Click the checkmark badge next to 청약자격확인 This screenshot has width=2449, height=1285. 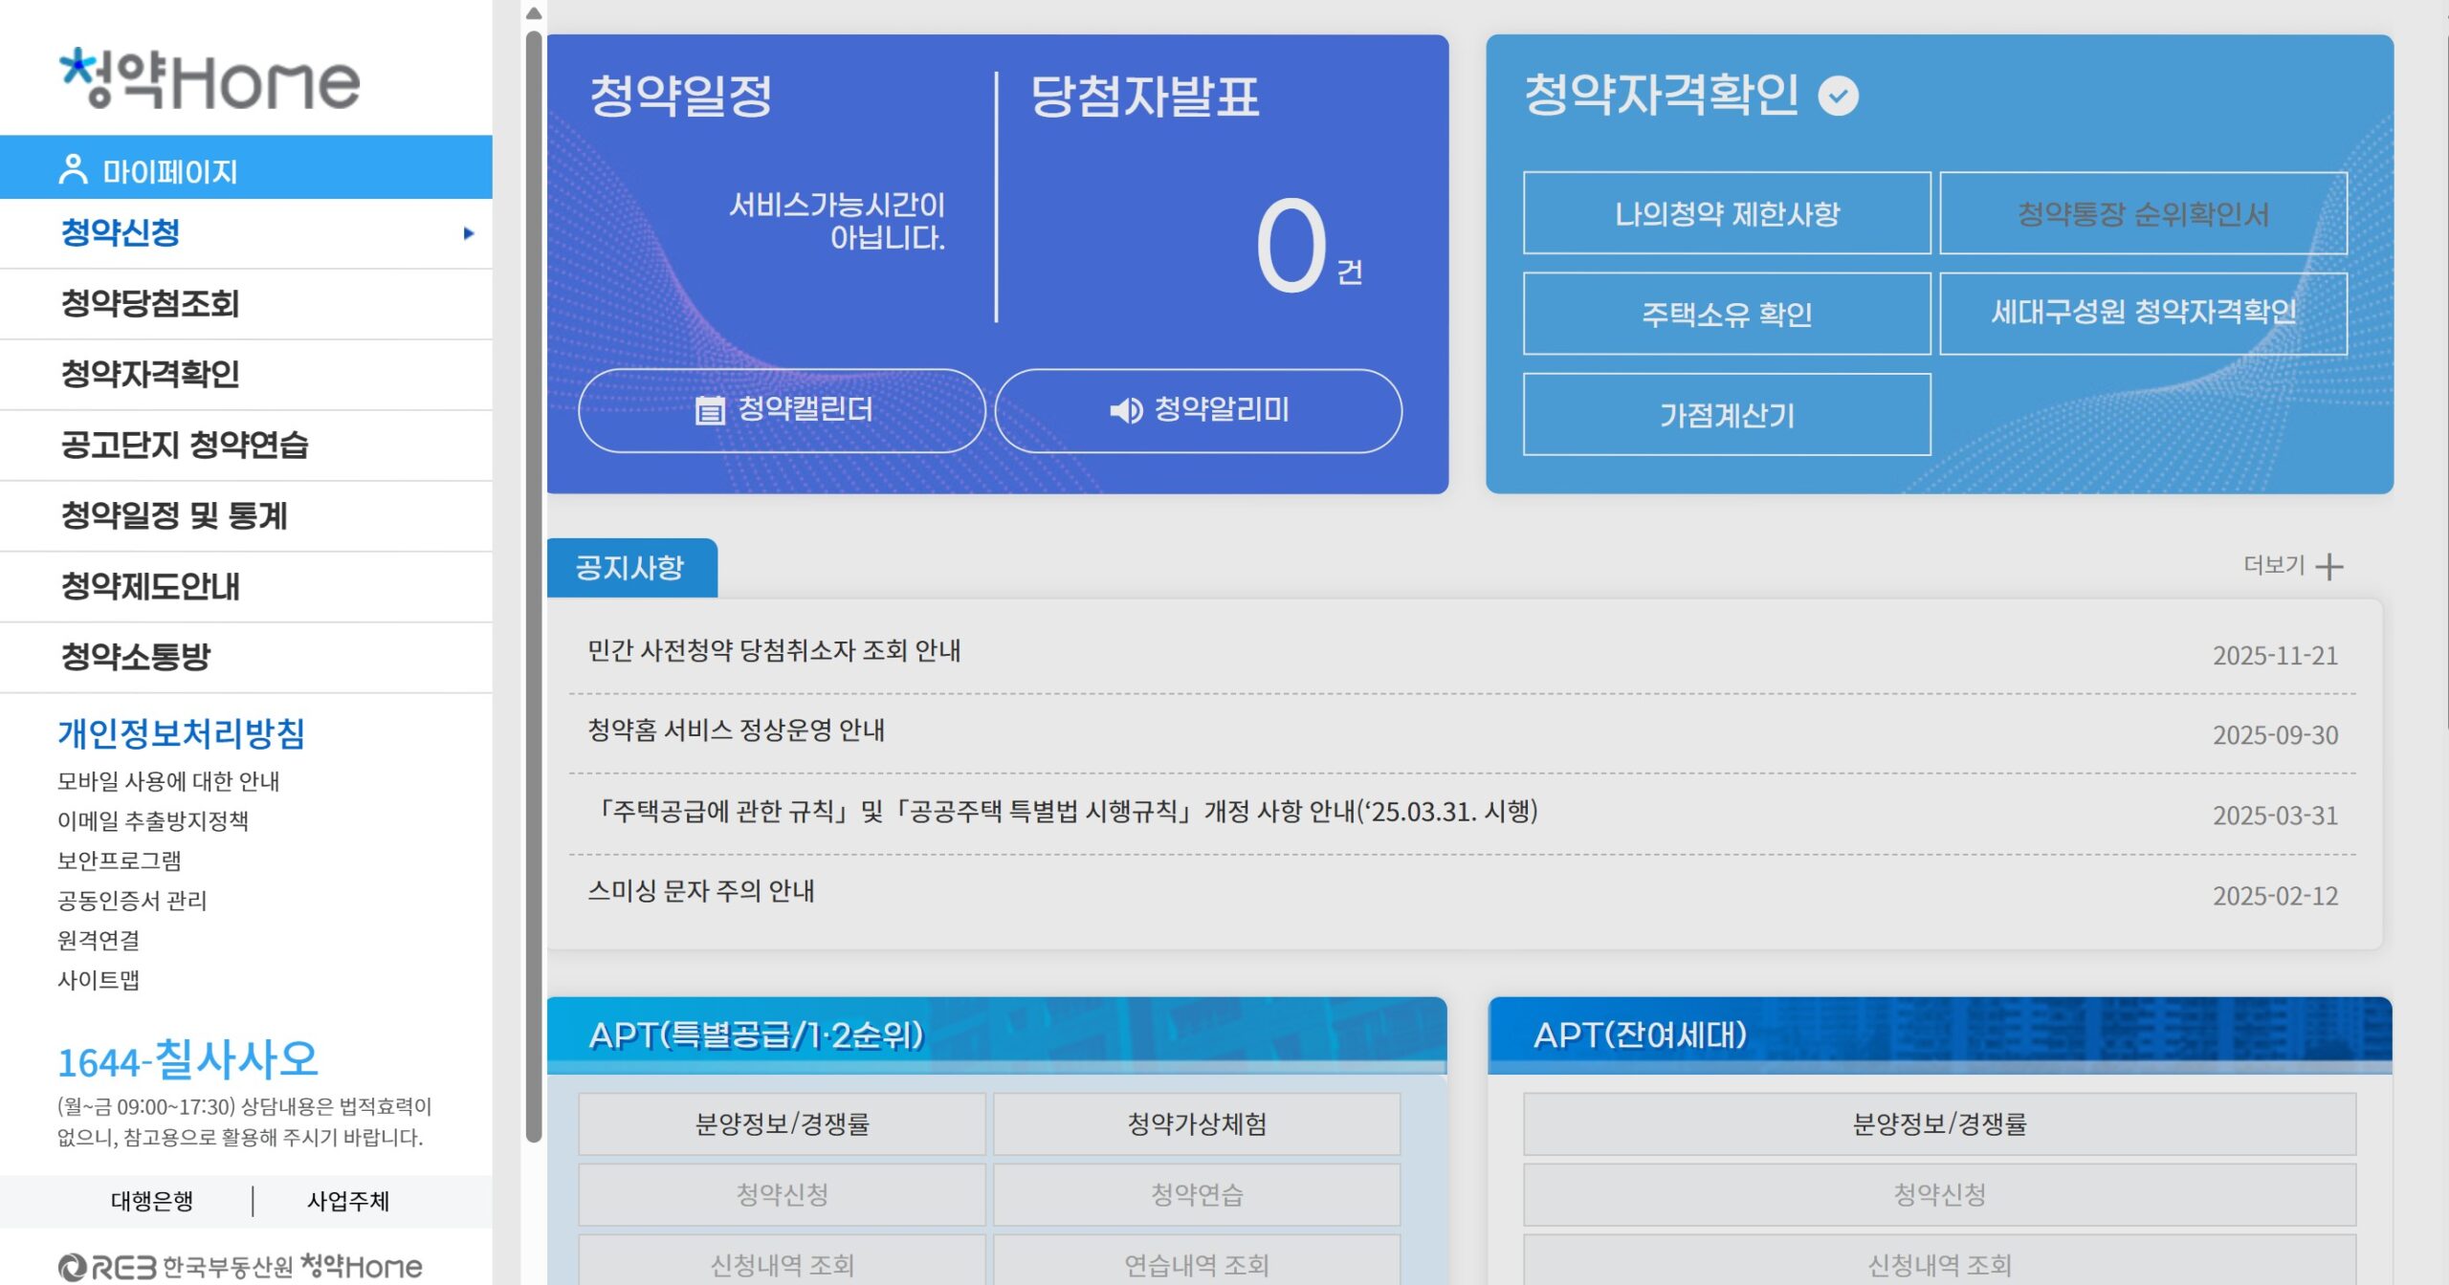click(x=1835, y=98)
